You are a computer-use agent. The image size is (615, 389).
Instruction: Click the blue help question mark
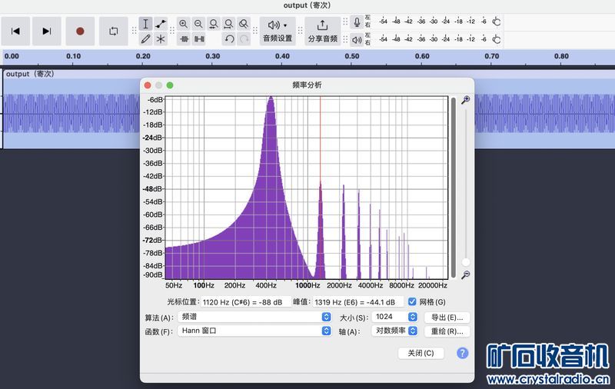click(462, 353)
